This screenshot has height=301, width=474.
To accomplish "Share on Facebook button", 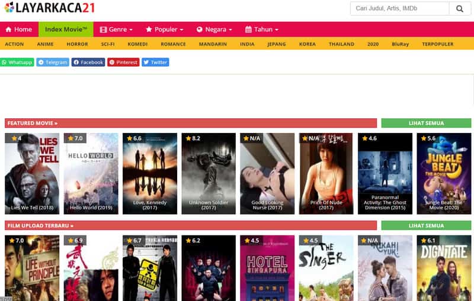I will [x=88, y=62].
